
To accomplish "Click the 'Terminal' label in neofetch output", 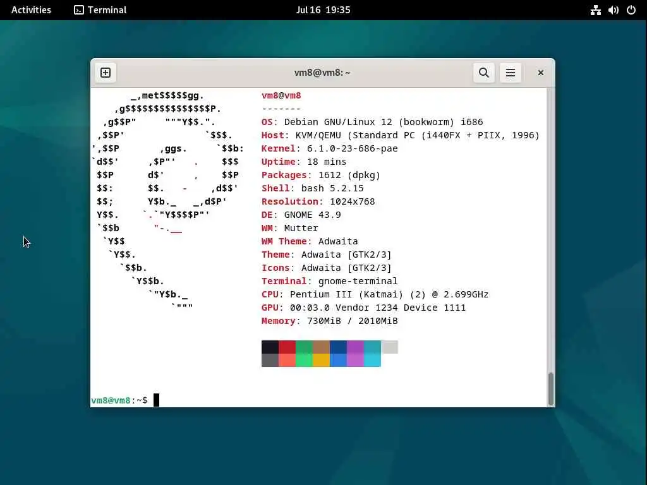I will (x=284, y=281).
